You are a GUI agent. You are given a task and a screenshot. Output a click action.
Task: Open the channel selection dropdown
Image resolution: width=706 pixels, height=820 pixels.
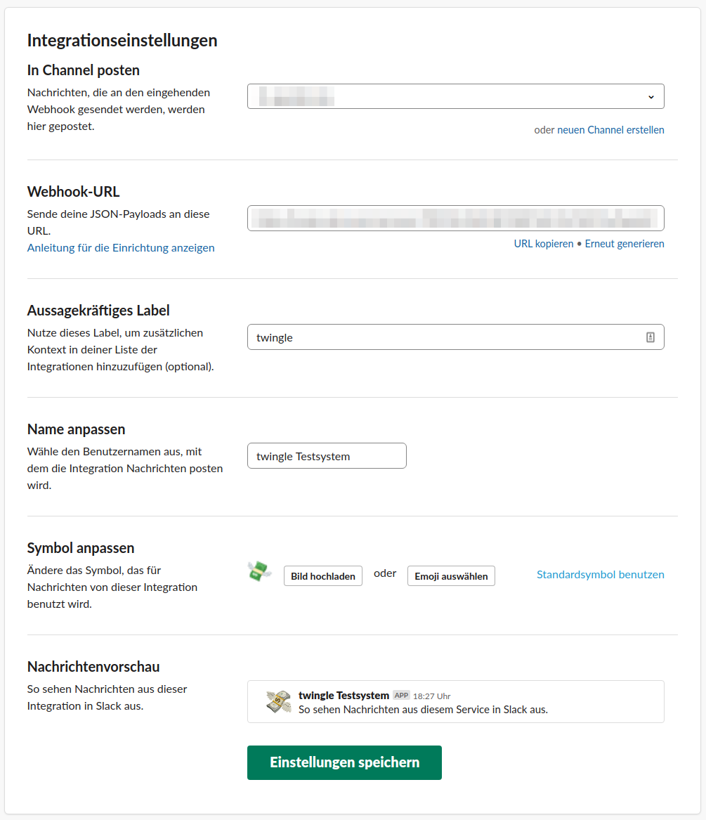pos(455,96)
